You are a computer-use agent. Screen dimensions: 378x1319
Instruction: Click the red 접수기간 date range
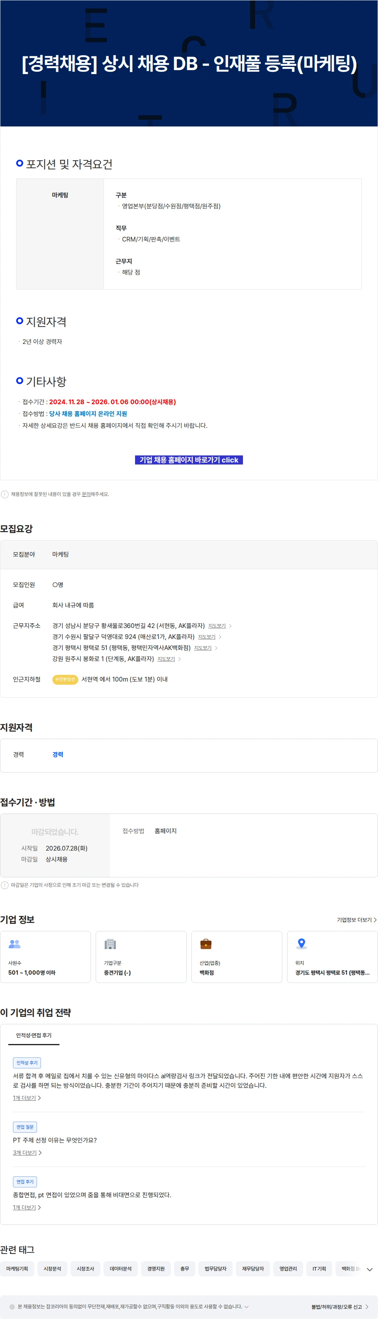[x=113, y=402]
